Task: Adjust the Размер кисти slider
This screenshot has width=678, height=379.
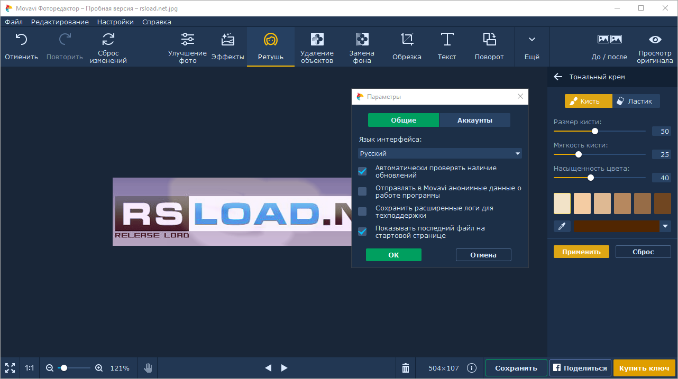Action: 600,131
